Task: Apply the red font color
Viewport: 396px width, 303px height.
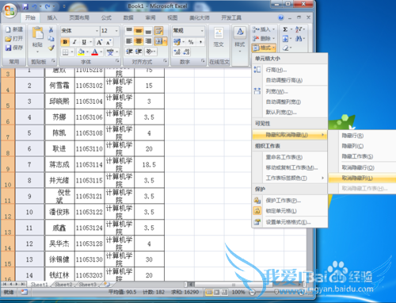Action: pyautogui.click(x=95, y=52)
